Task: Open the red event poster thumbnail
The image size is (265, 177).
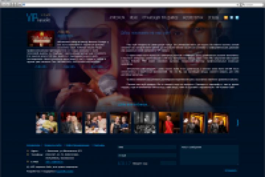Action: coord(41,38)
